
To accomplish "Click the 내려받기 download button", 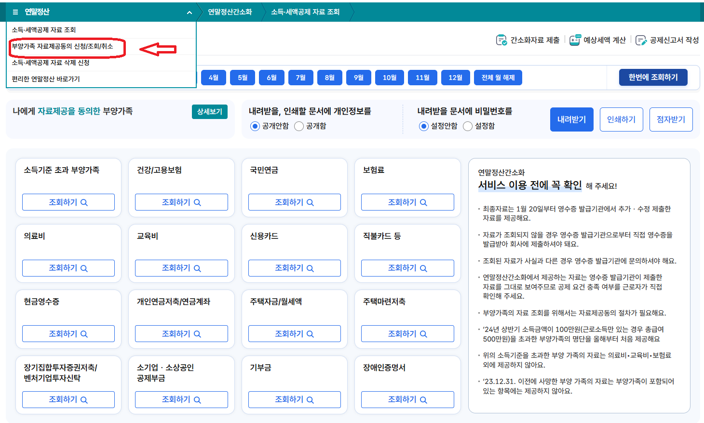I will click(x=571, y=119).
